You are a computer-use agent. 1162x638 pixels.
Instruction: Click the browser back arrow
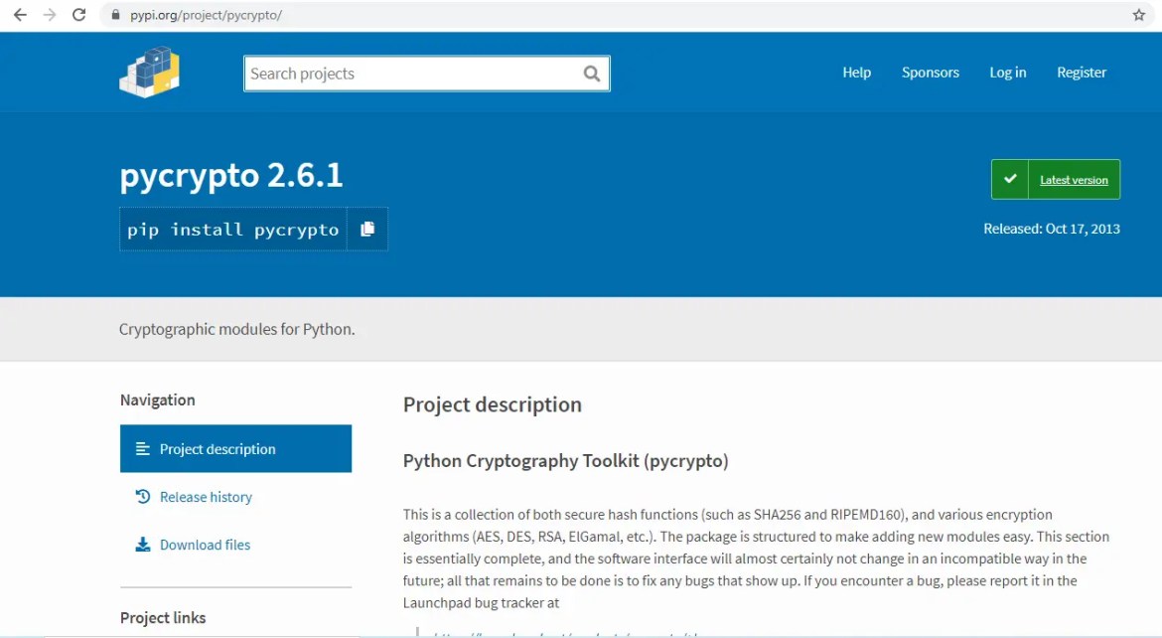(20, 15)
